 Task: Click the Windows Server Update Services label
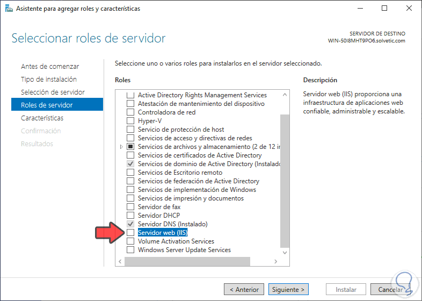[184, 250]
